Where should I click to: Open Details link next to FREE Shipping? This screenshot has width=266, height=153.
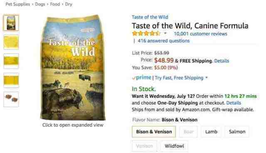(x=222, y=61)
